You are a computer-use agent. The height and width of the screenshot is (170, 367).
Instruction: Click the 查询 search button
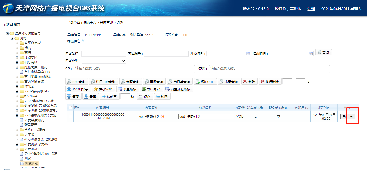(x=323, y=52)
